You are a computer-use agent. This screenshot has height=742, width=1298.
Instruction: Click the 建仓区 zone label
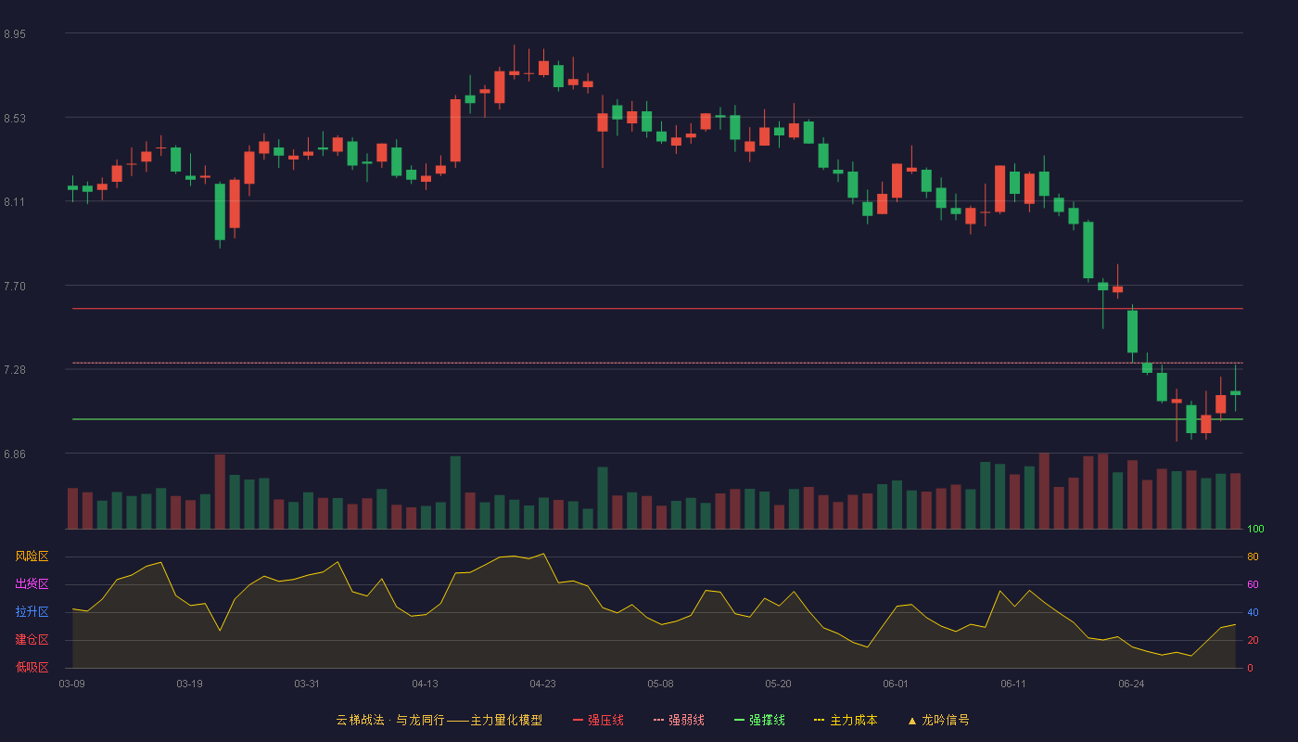coord(32,640)
